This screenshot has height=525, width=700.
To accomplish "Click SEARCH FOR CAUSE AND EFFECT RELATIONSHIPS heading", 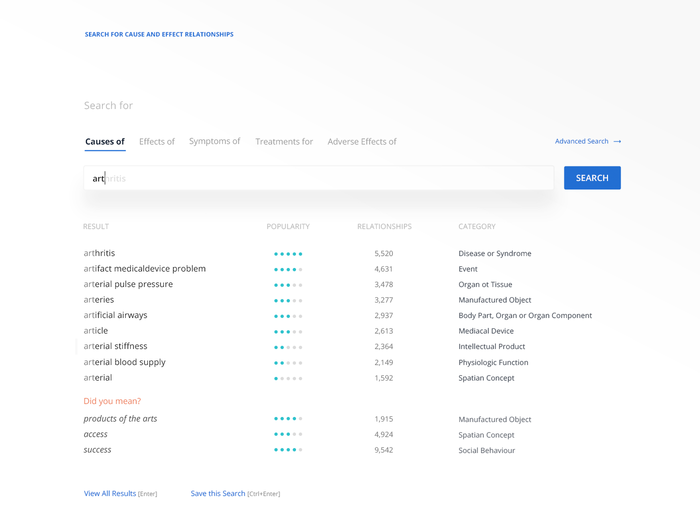I will (159, 34).
